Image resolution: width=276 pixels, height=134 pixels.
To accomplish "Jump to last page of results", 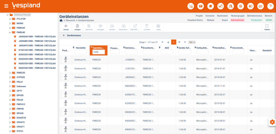I will 185,42.
